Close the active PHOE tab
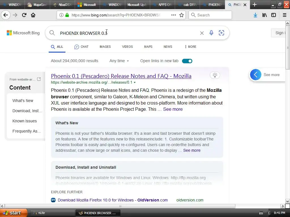 pos(245,5)
